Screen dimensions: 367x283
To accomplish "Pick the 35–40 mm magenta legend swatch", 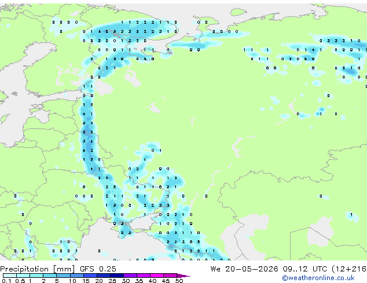I will click(x=144, y=275).
